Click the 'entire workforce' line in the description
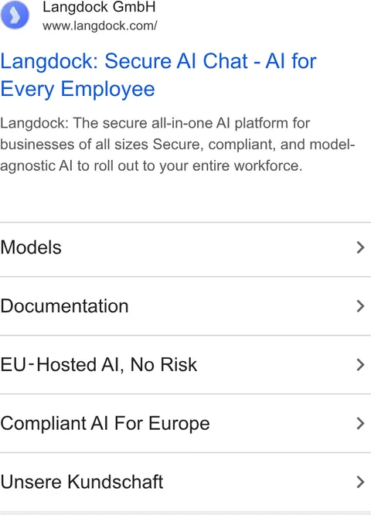The image size is (371, 515). coord(151,165)
